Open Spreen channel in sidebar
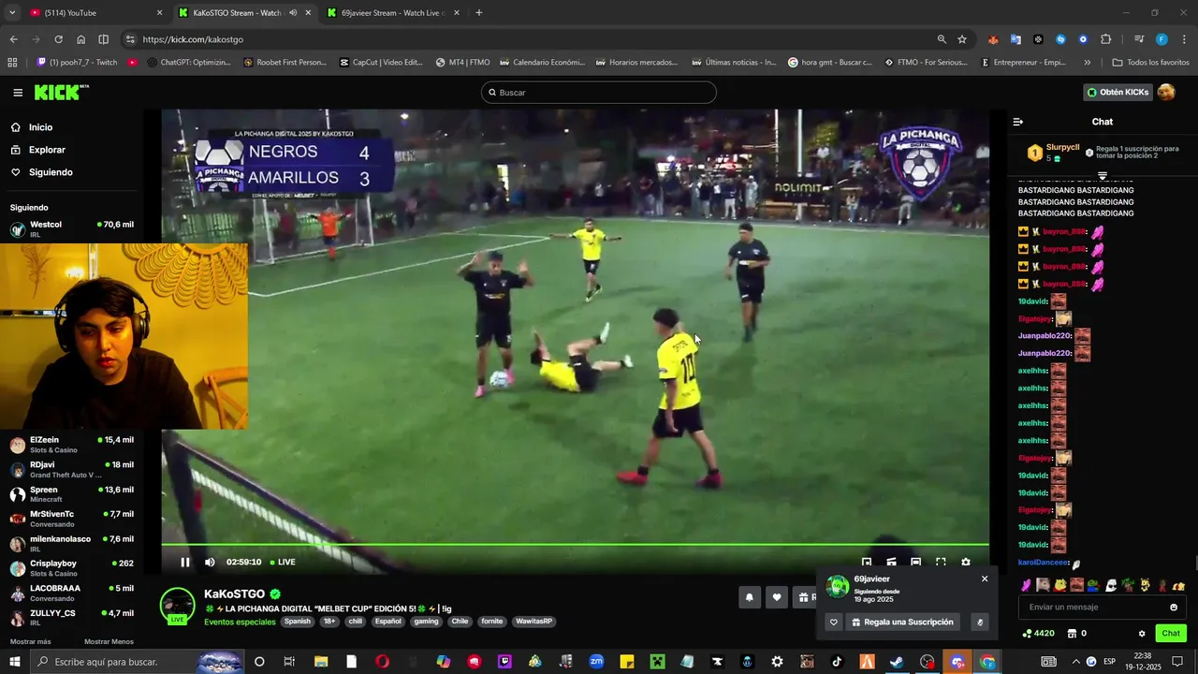 (72, 494)
